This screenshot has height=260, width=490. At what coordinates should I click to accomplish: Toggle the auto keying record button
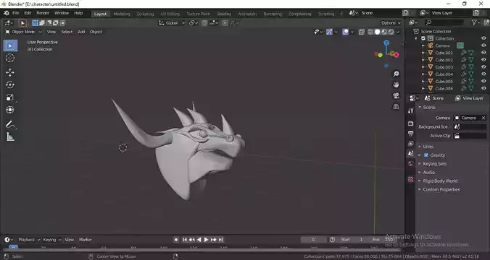coord(176,240)
